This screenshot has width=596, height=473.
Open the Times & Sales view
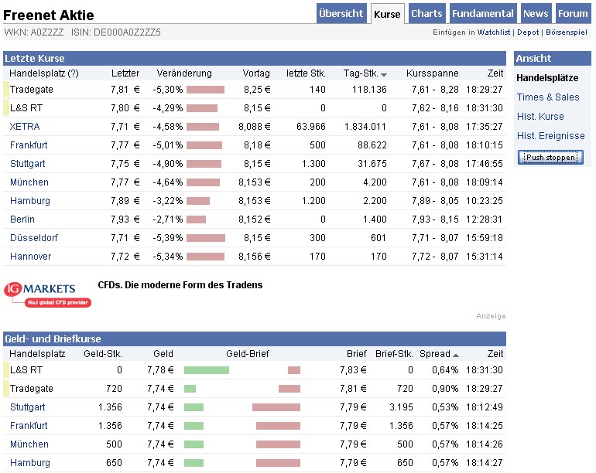548,97
